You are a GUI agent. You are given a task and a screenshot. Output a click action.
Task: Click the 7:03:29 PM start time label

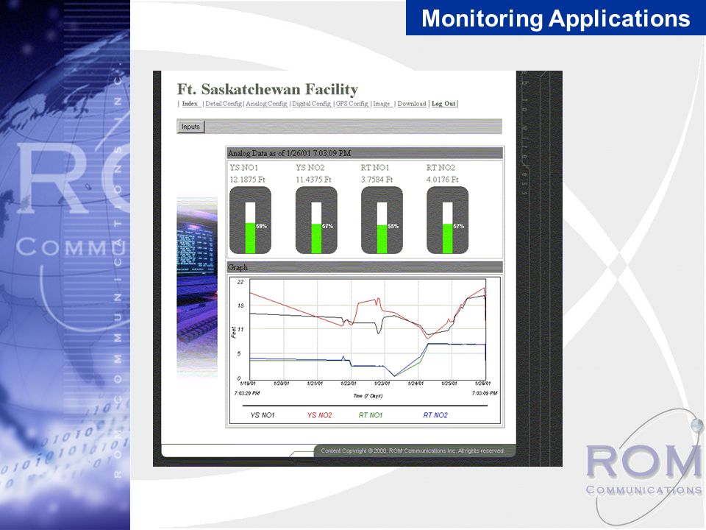pos(247,393)
